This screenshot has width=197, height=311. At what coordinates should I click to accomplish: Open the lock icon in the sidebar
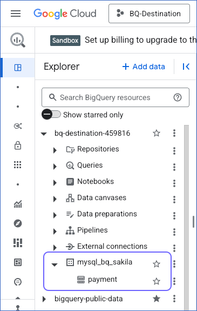[x=18, y=145]
